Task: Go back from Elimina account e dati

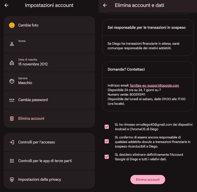Action: click(105, 5)
